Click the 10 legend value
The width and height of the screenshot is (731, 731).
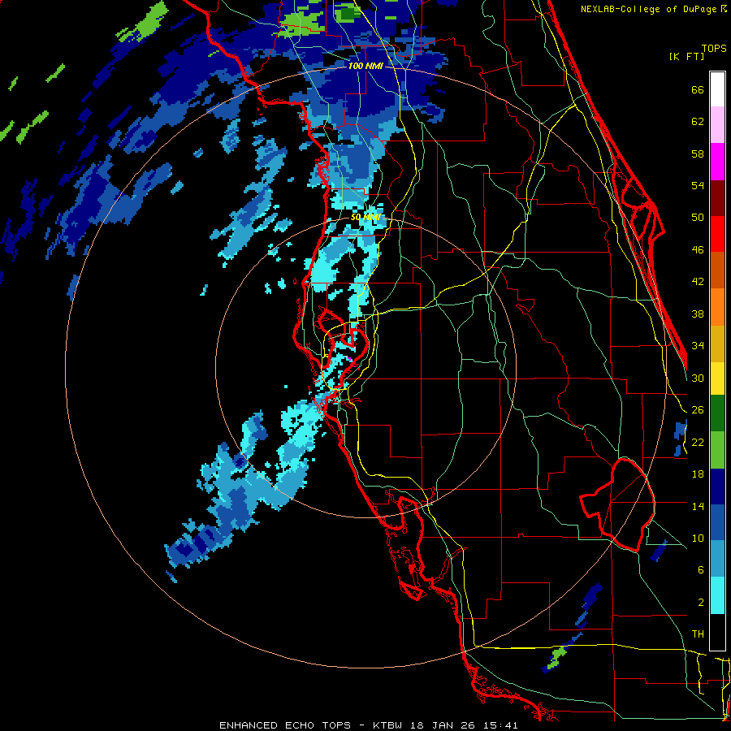pyautogui.click(x=698, y=538)
